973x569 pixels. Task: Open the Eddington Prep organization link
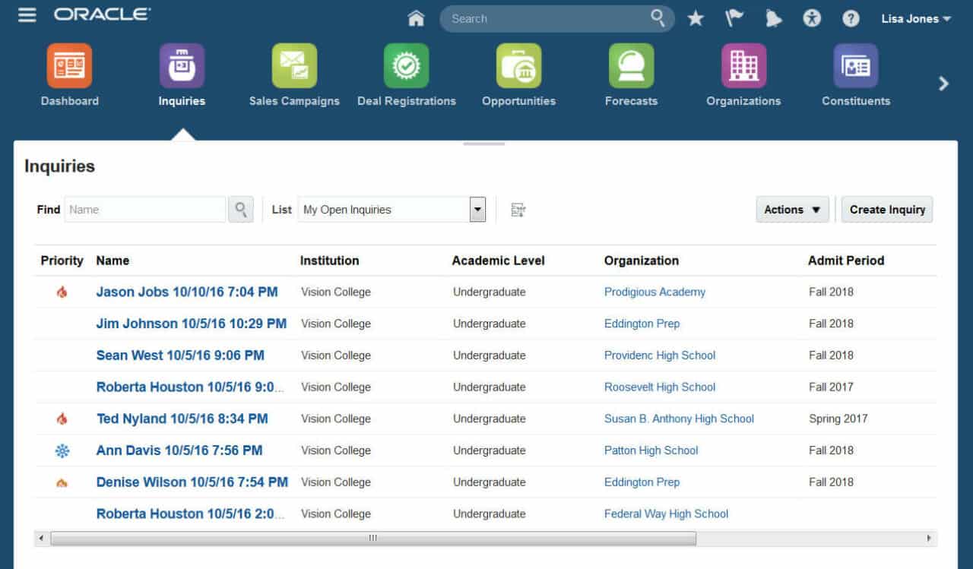[x=642, y=323]
